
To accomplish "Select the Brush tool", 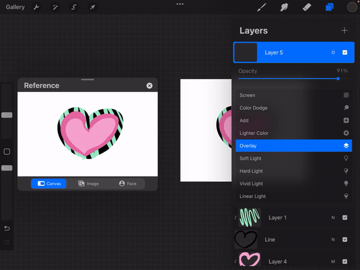I will [262, 7].
